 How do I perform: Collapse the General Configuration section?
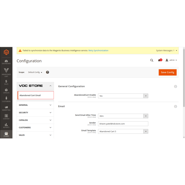coord(175,86)
